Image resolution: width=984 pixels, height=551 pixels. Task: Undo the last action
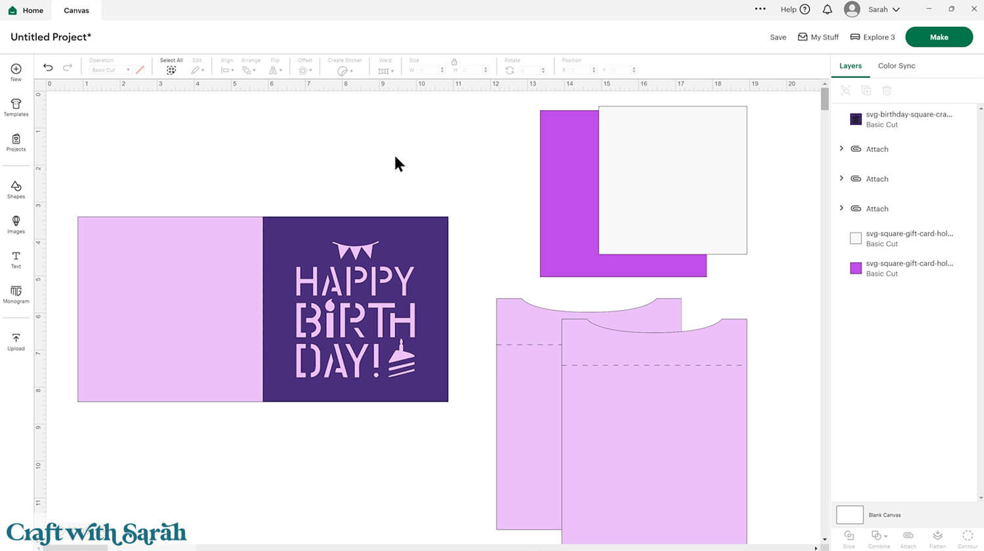pyautogui.click(x=48, y=67)
